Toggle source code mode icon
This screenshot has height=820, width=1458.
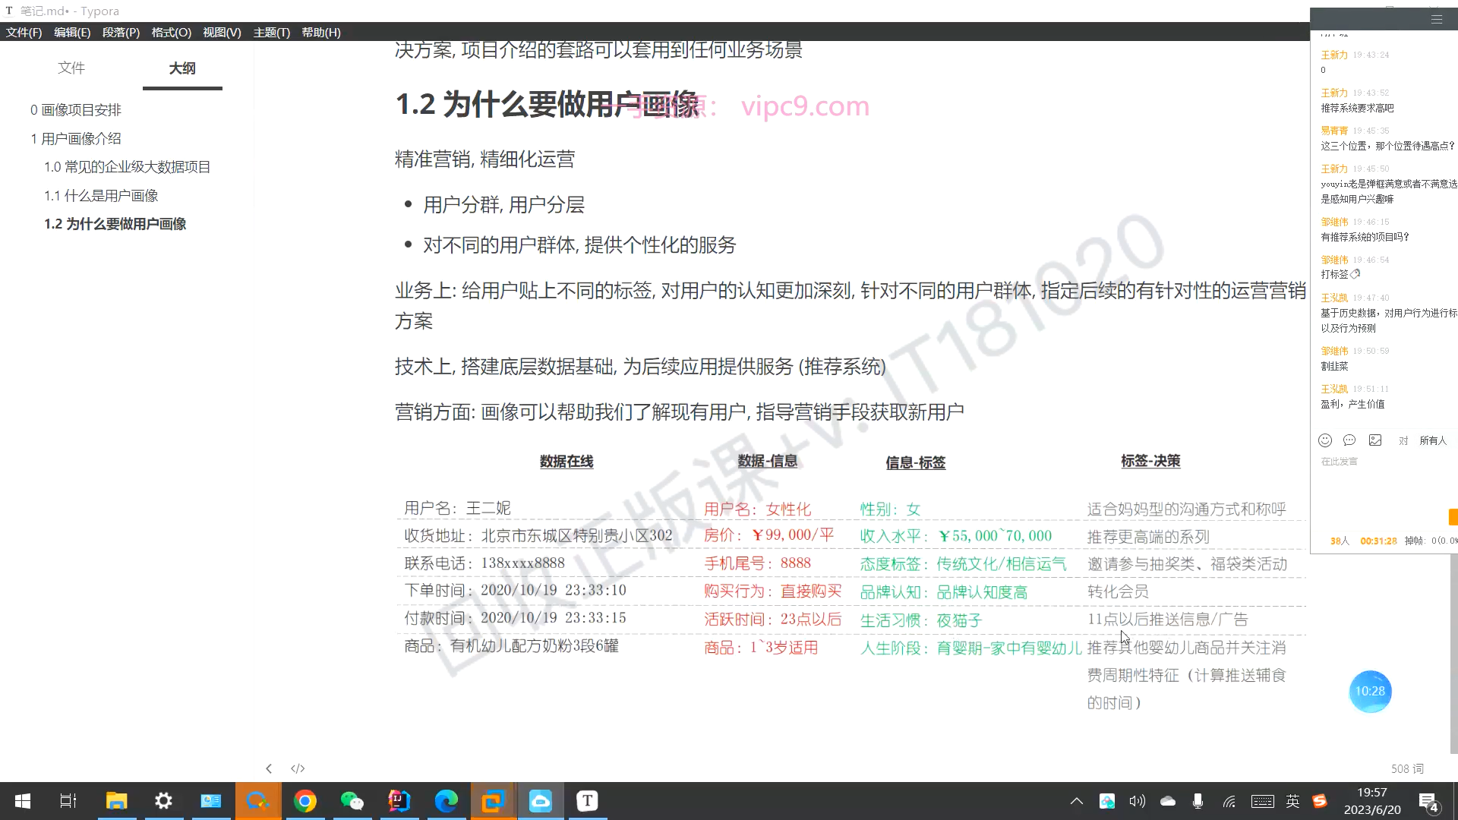coord(298,768)
